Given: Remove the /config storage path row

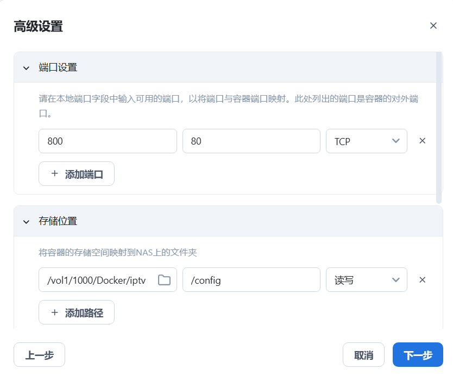Looking at the screenshot, I should (x=423, y=279).
